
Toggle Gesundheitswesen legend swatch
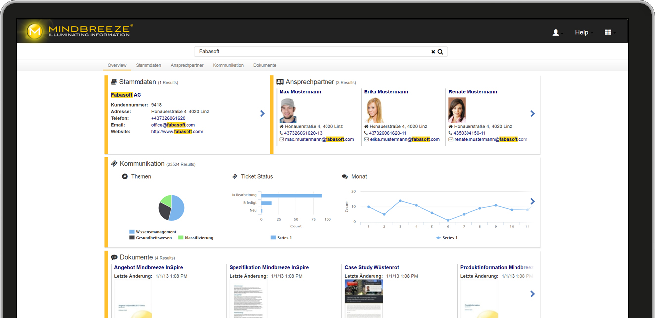click(132, 238)
